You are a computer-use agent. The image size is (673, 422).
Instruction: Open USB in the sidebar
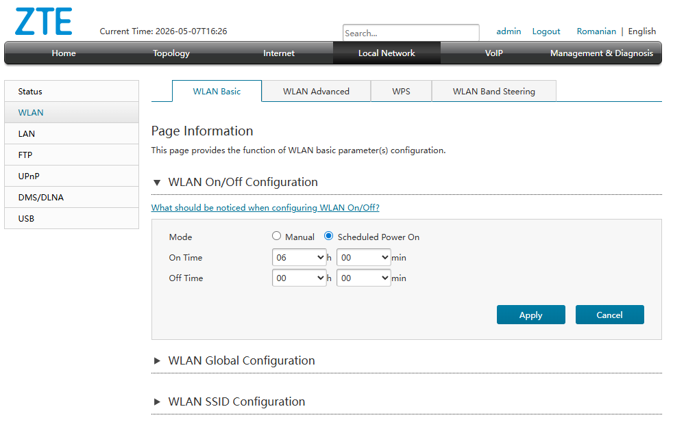click(x=72, y=218)
